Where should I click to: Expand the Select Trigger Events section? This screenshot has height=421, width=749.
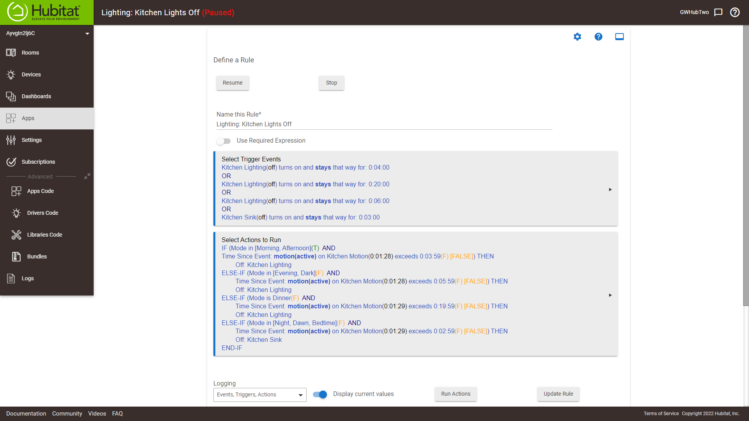[x=610, y=189]
